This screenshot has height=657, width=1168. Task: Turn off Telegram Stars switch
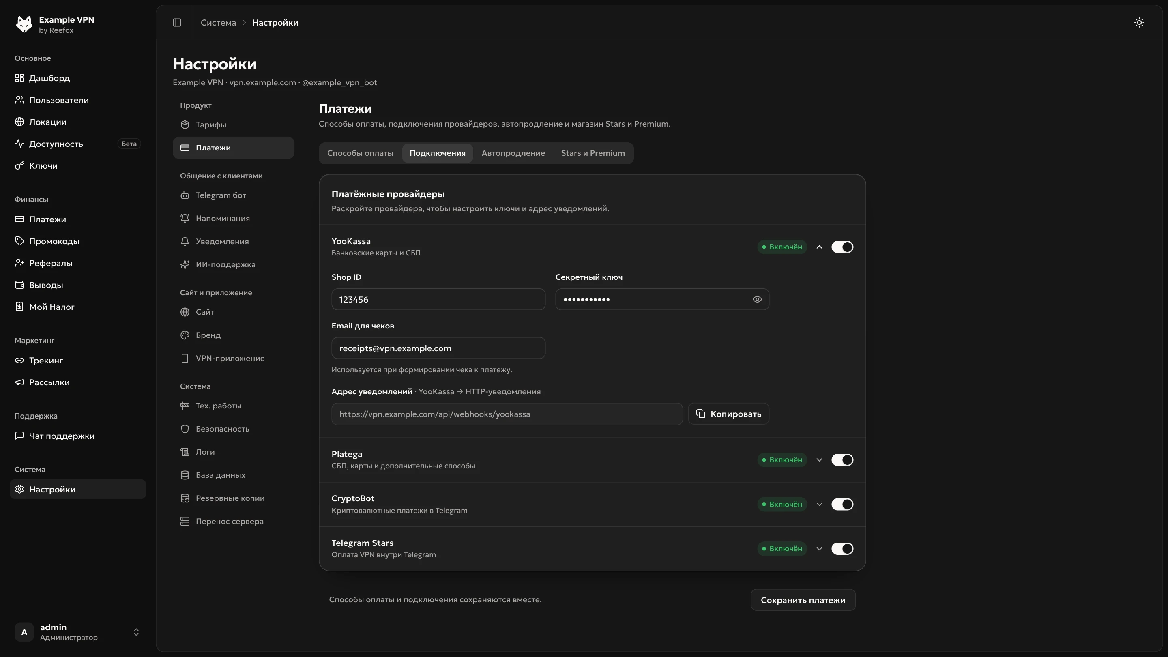(842, 549)
